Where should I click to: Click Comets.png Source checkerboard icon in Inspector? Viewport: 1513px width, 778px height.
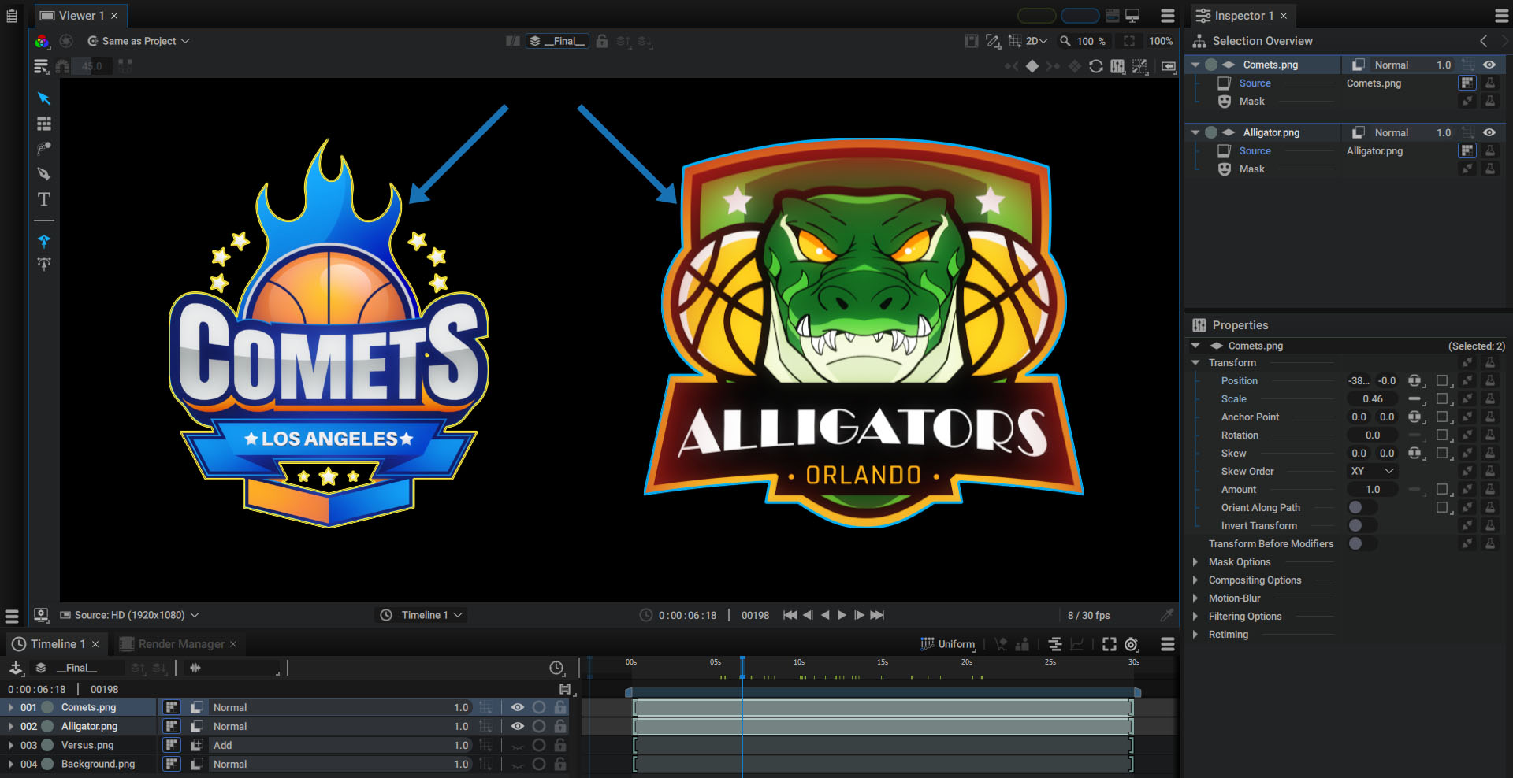1467,83
